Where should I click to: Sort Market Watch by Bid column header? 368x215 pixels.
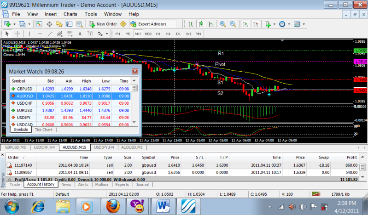click(x=51, y=81)
